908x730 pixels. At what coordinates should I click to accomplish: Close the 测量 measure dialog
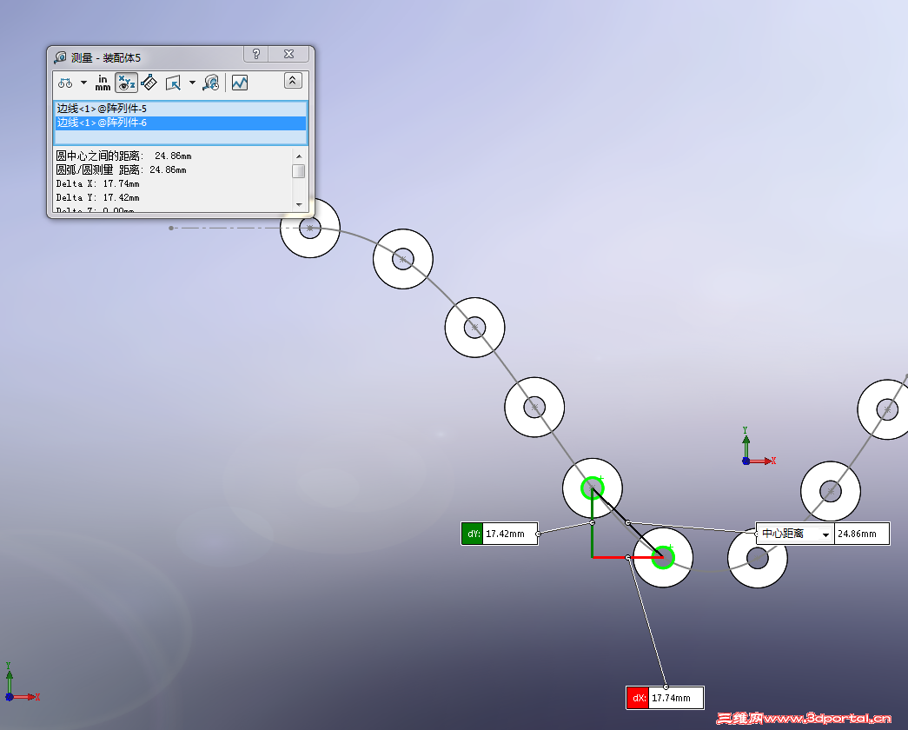pyautogui.click(x=289, y=54)
